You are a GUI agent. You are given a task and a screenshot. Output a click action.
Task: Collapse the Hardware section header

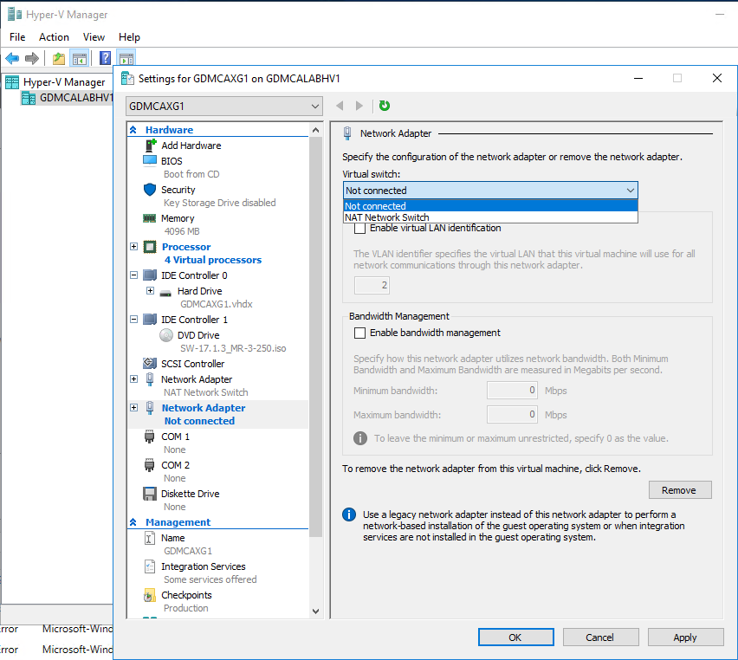133,130
